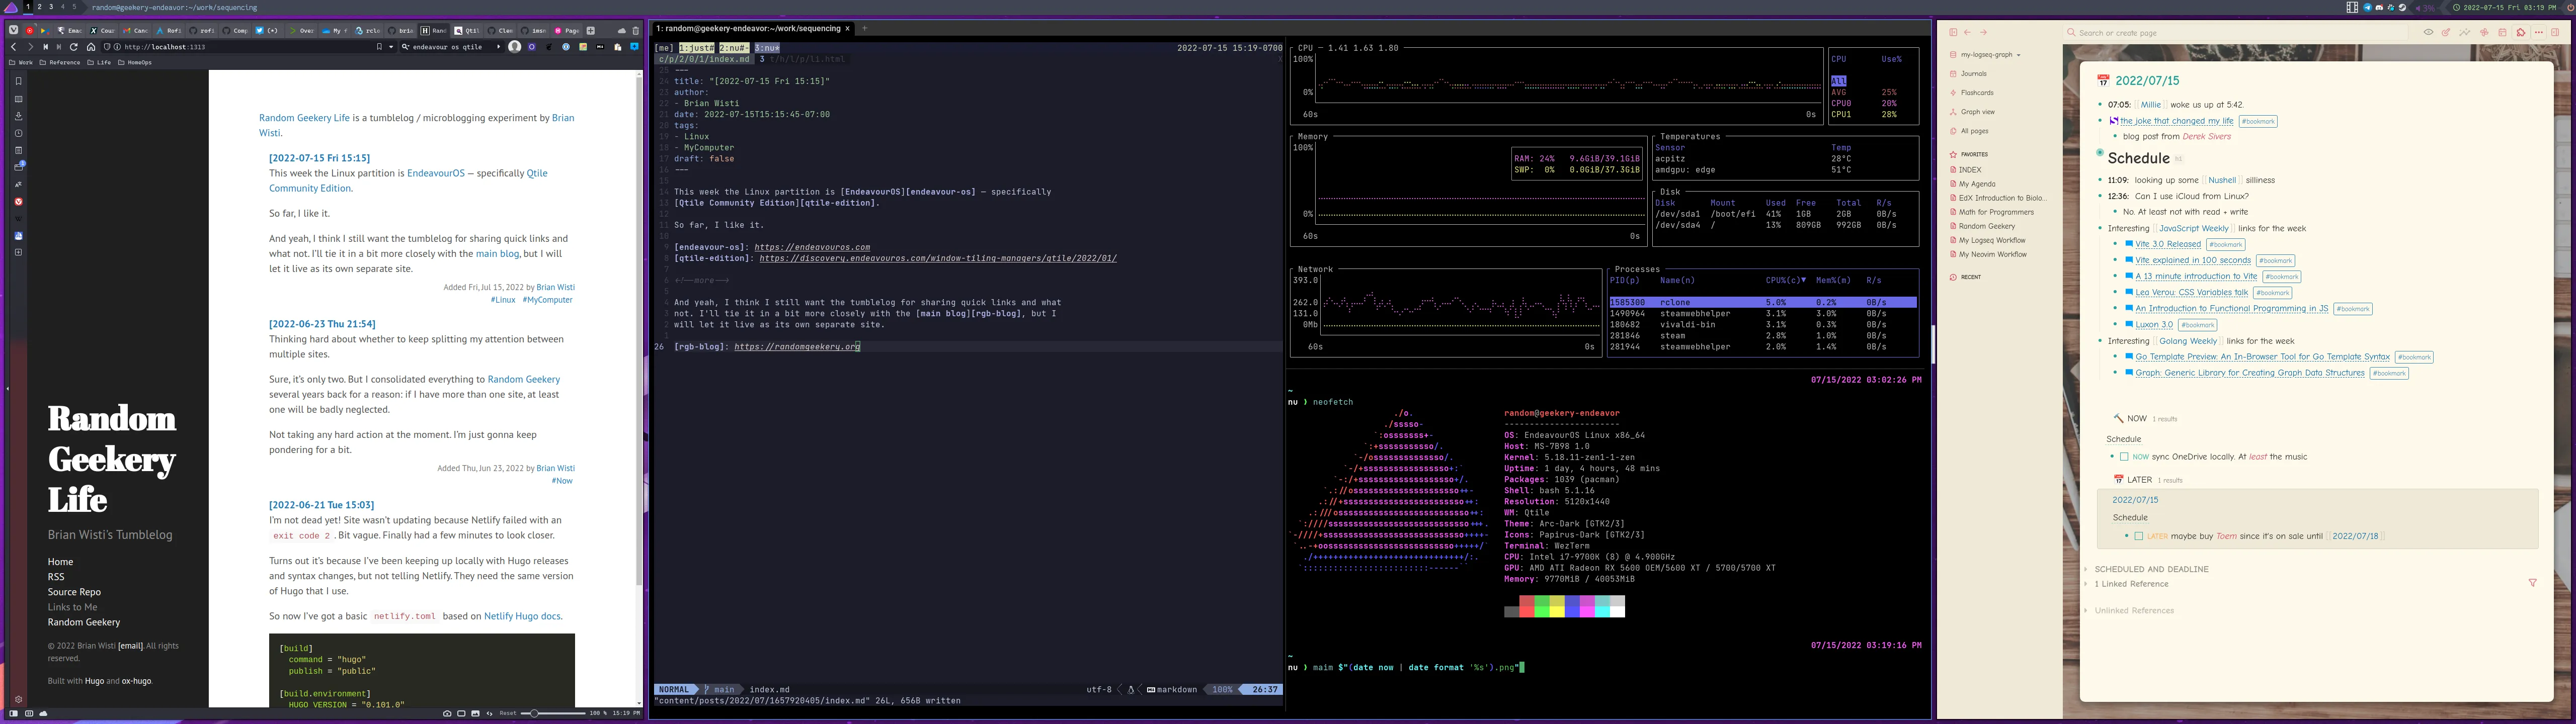Viewport: 2576px width, 724px height.
Task: Toggle Logseq's right sidebar toolbar icon
Action: (x=2556, y=31)
